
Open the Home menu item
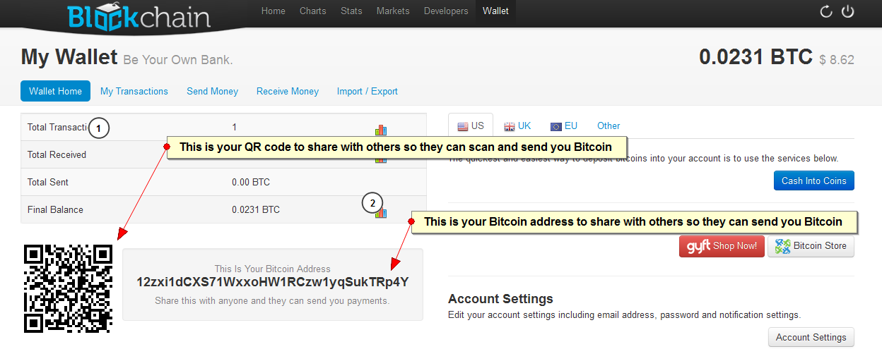(x=274, y=11)
